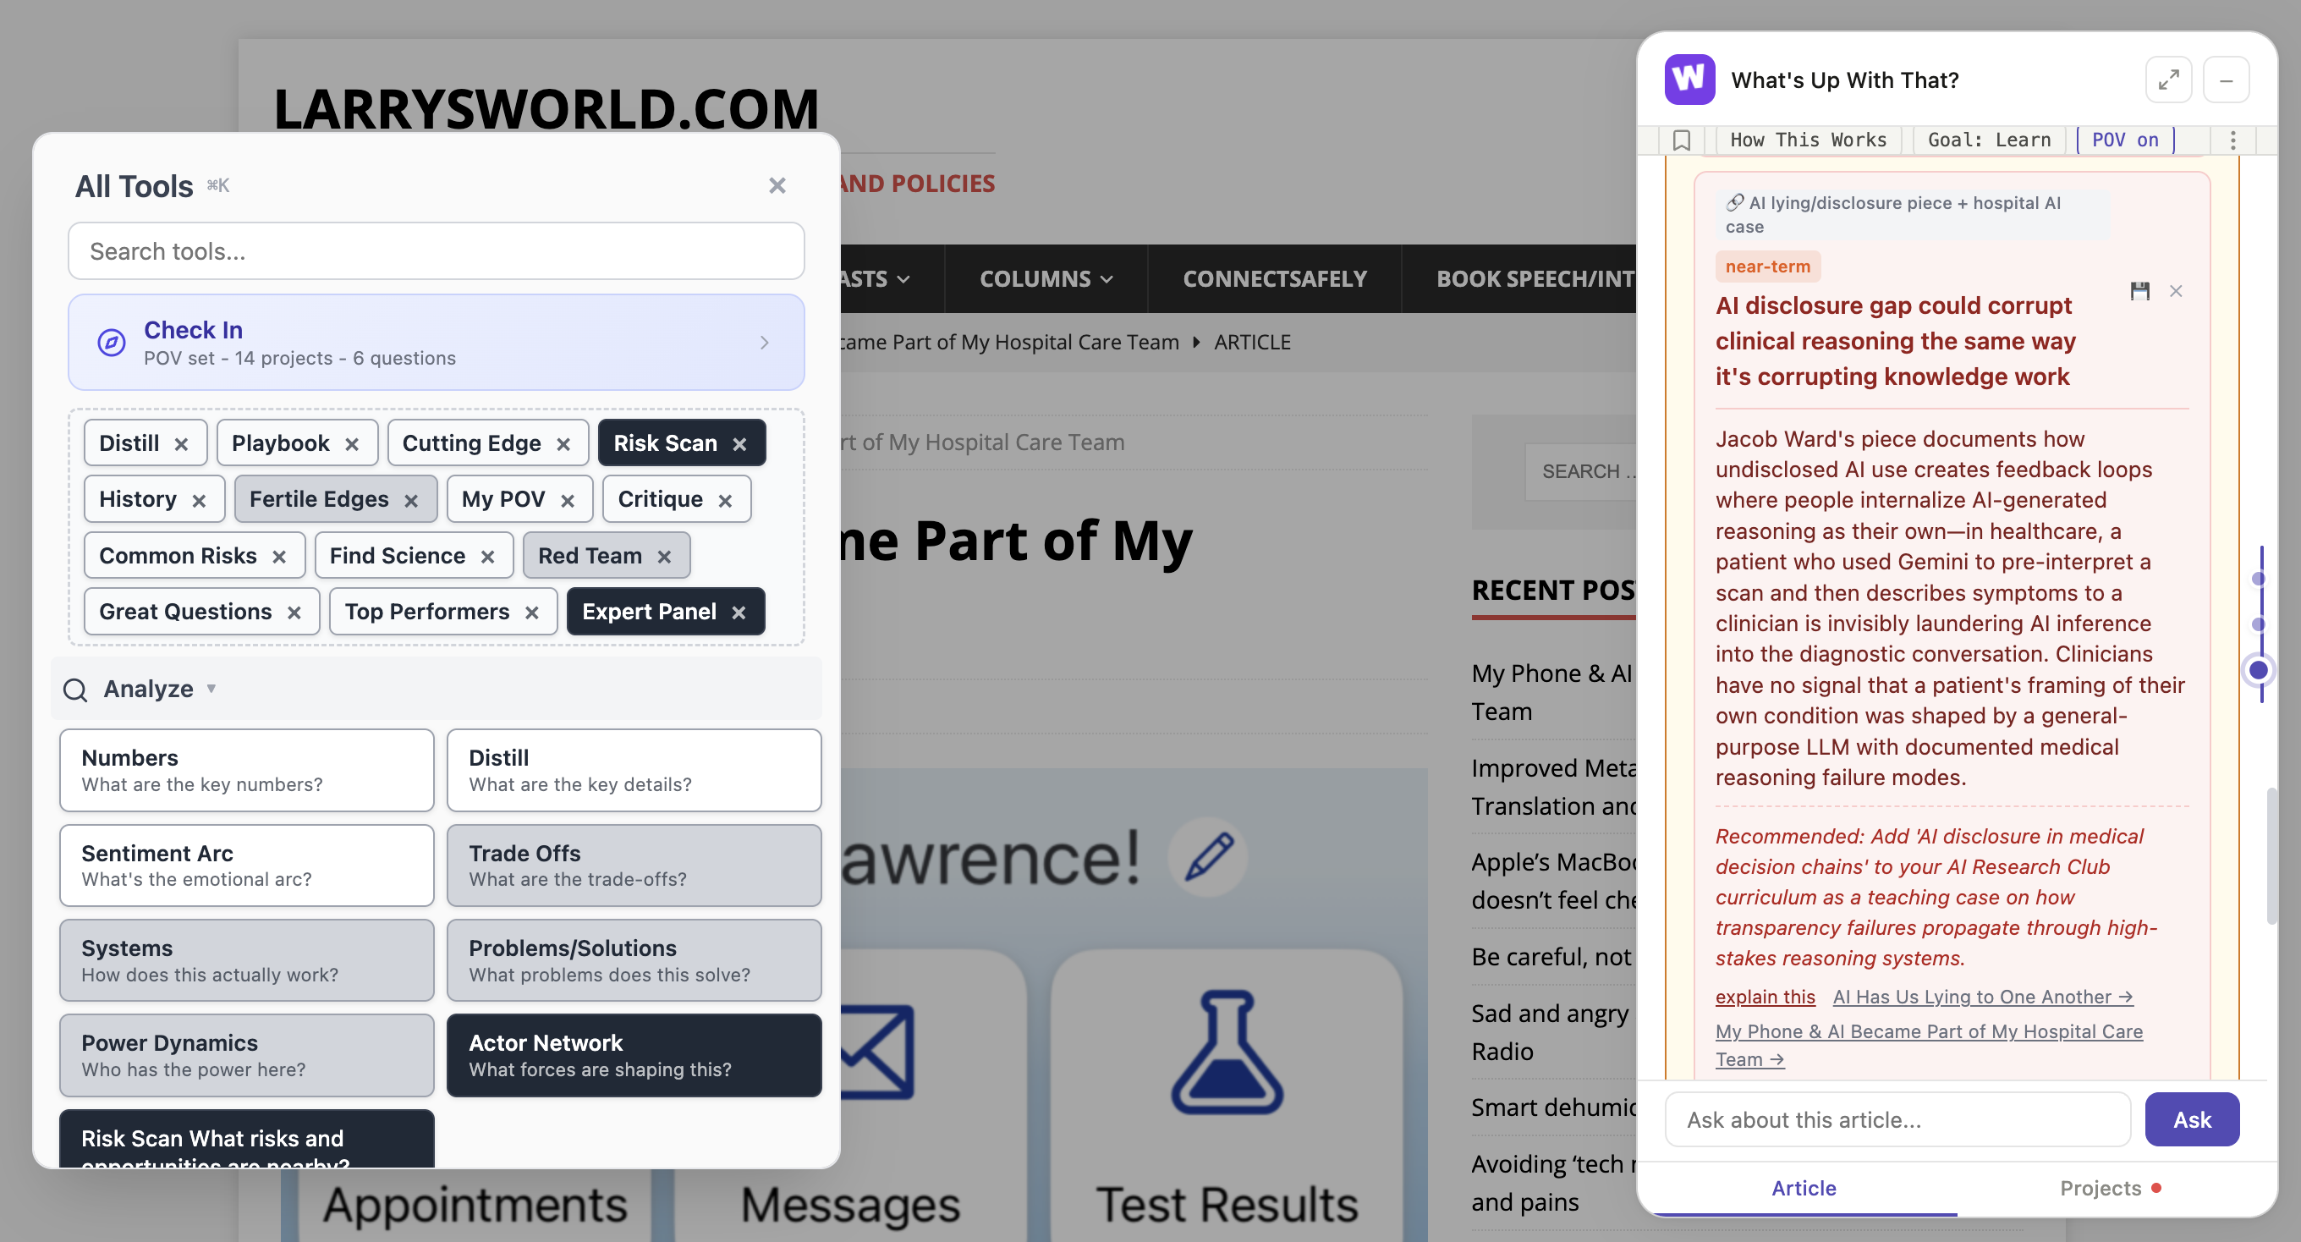Select the Actor Network tool

pos(634,1055)
